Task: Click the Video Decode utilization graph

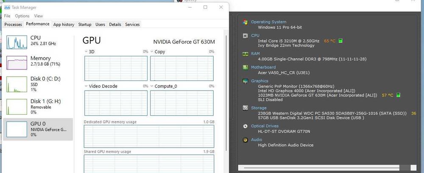Action: tap(116, 103)
